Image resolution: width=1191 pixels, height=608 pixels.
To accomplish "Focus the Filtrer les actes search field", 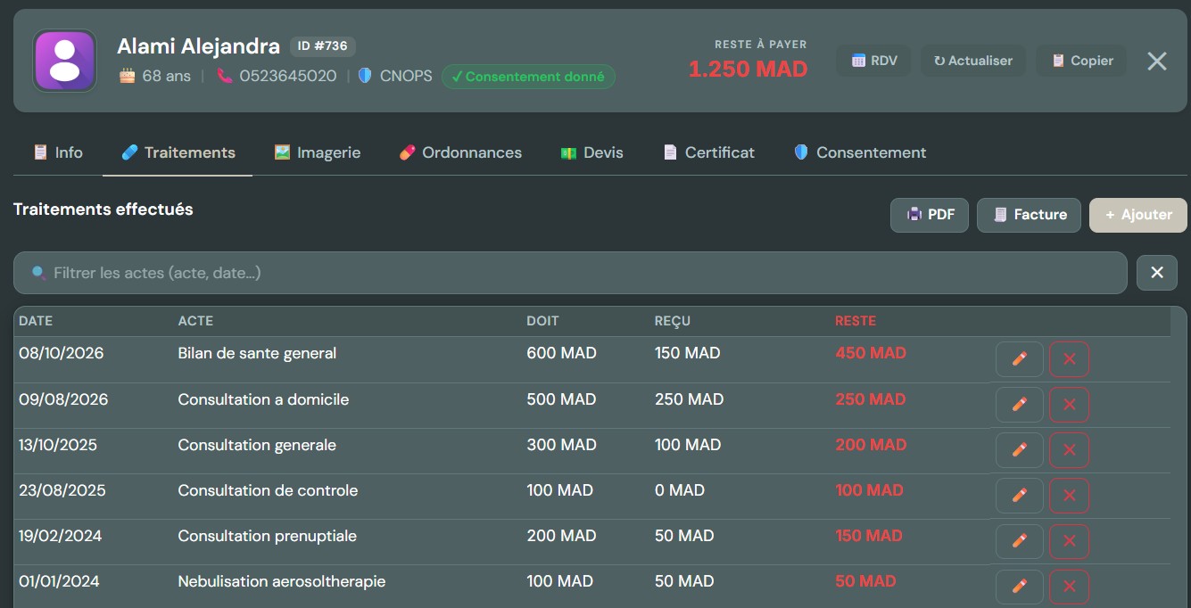I will 570,273.
